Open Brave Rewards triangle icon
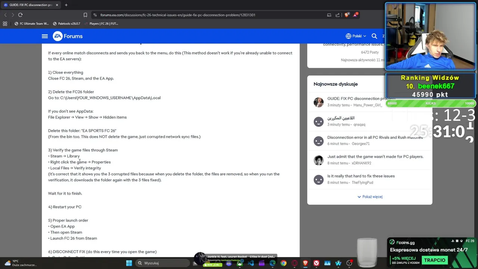The height and width of the screenshot is (269, 478). pyautogui.click(x=356, y=15)
